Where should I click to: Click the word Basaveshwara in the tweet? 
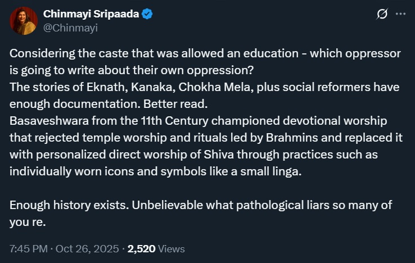click(x=46, y=121)
